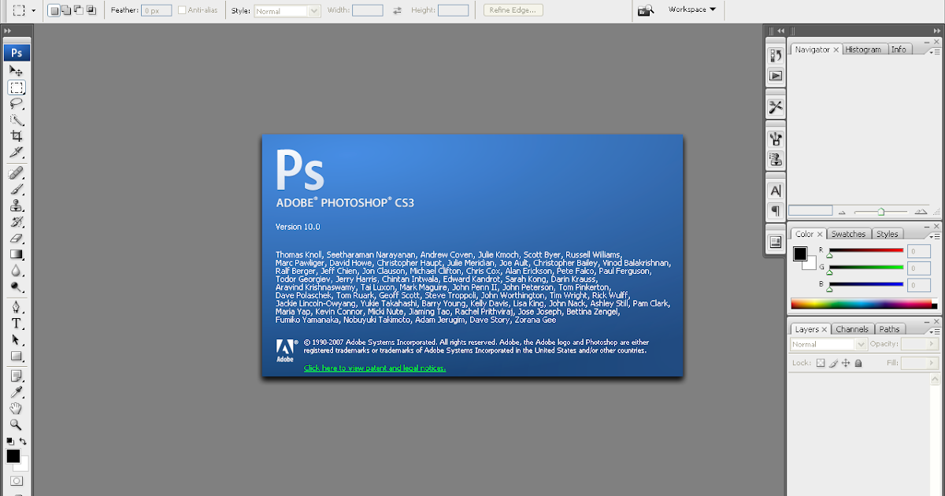Select the Horizontal Type tool
This screenshot has width=945, height=496.
17,324
